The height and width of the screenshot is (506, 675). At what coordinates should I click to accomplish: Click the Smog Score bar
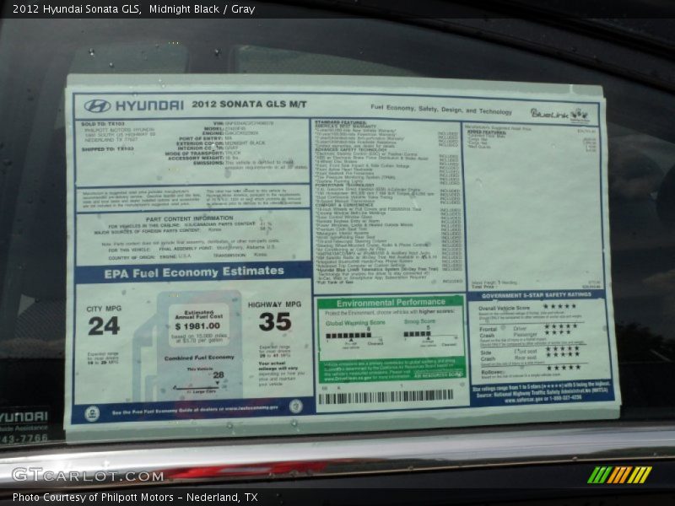pyautogui.click(x=417, y=334)
